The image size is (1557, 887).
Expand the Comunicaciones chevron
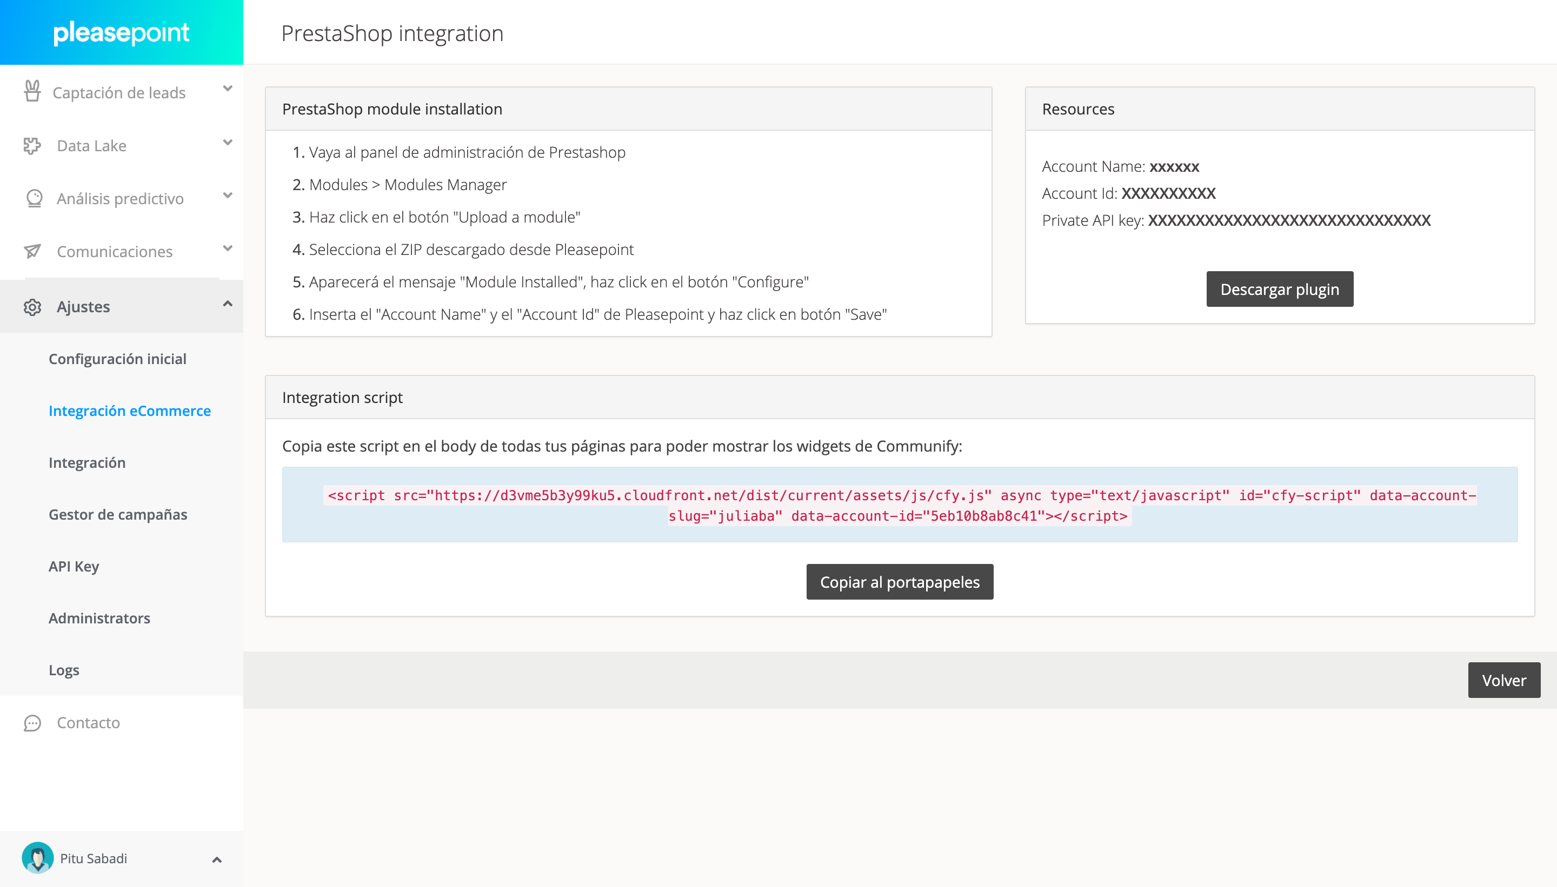pyautogui.click(x=228, y=248)
